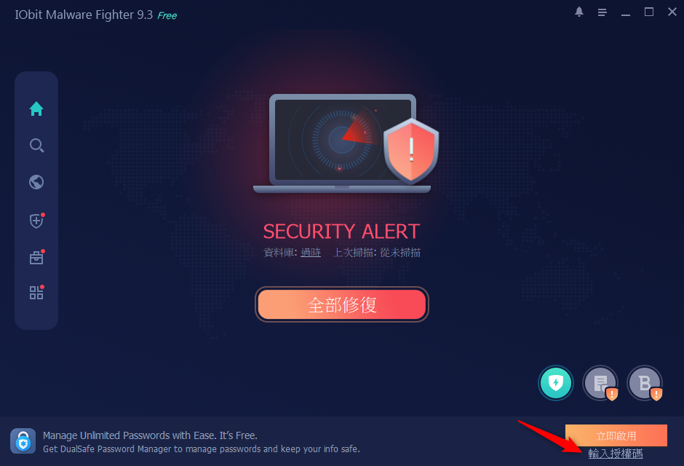Click the 立即啟用 activate now button

pos(616,435)
